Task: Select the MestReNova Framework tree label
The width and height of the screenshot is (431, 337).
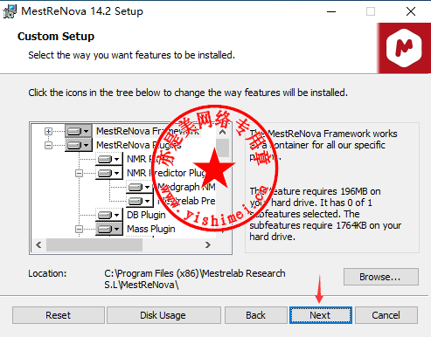Action: (x=148, y=131)
